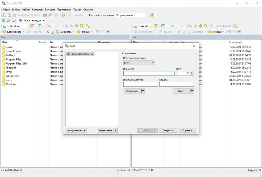Select the PerfLogs folder
This screenshot has height=177, width=262.
pyautogui.click(x=10, y=55)
